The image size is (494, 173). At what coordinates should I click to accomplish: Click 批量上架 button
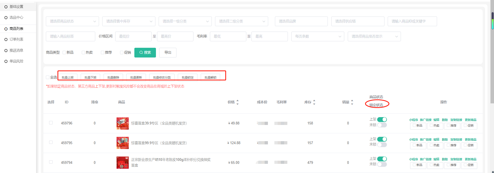(68, 77)
